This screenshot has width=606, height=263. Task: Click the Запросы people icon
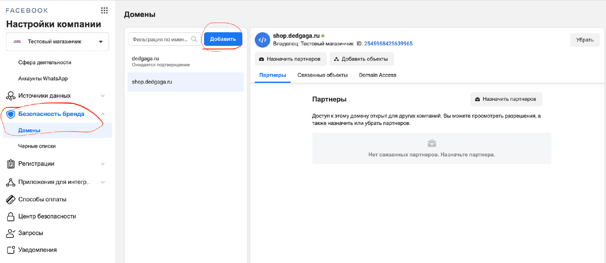pos(10,233)
